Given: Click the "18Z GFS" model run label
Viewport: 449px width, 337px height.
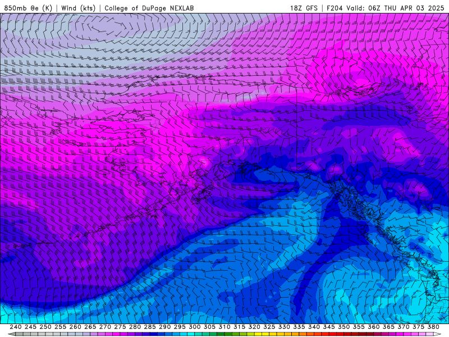Looking at the screenshot, I should [304, 8].
